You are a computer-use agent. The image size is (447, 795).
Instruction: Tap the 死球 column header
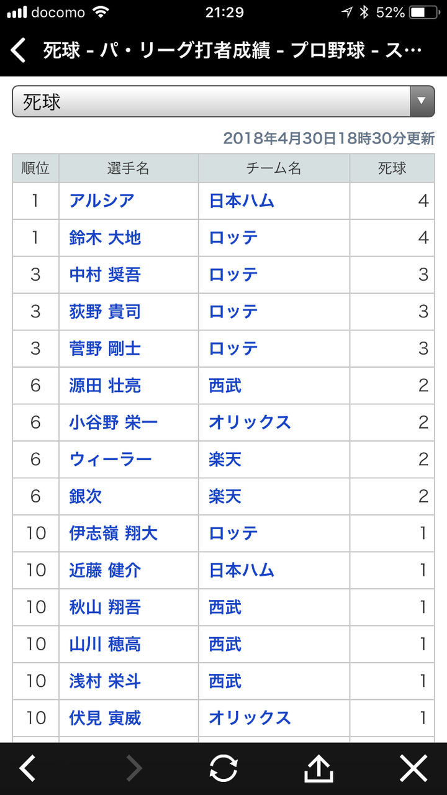coord(392,168)
